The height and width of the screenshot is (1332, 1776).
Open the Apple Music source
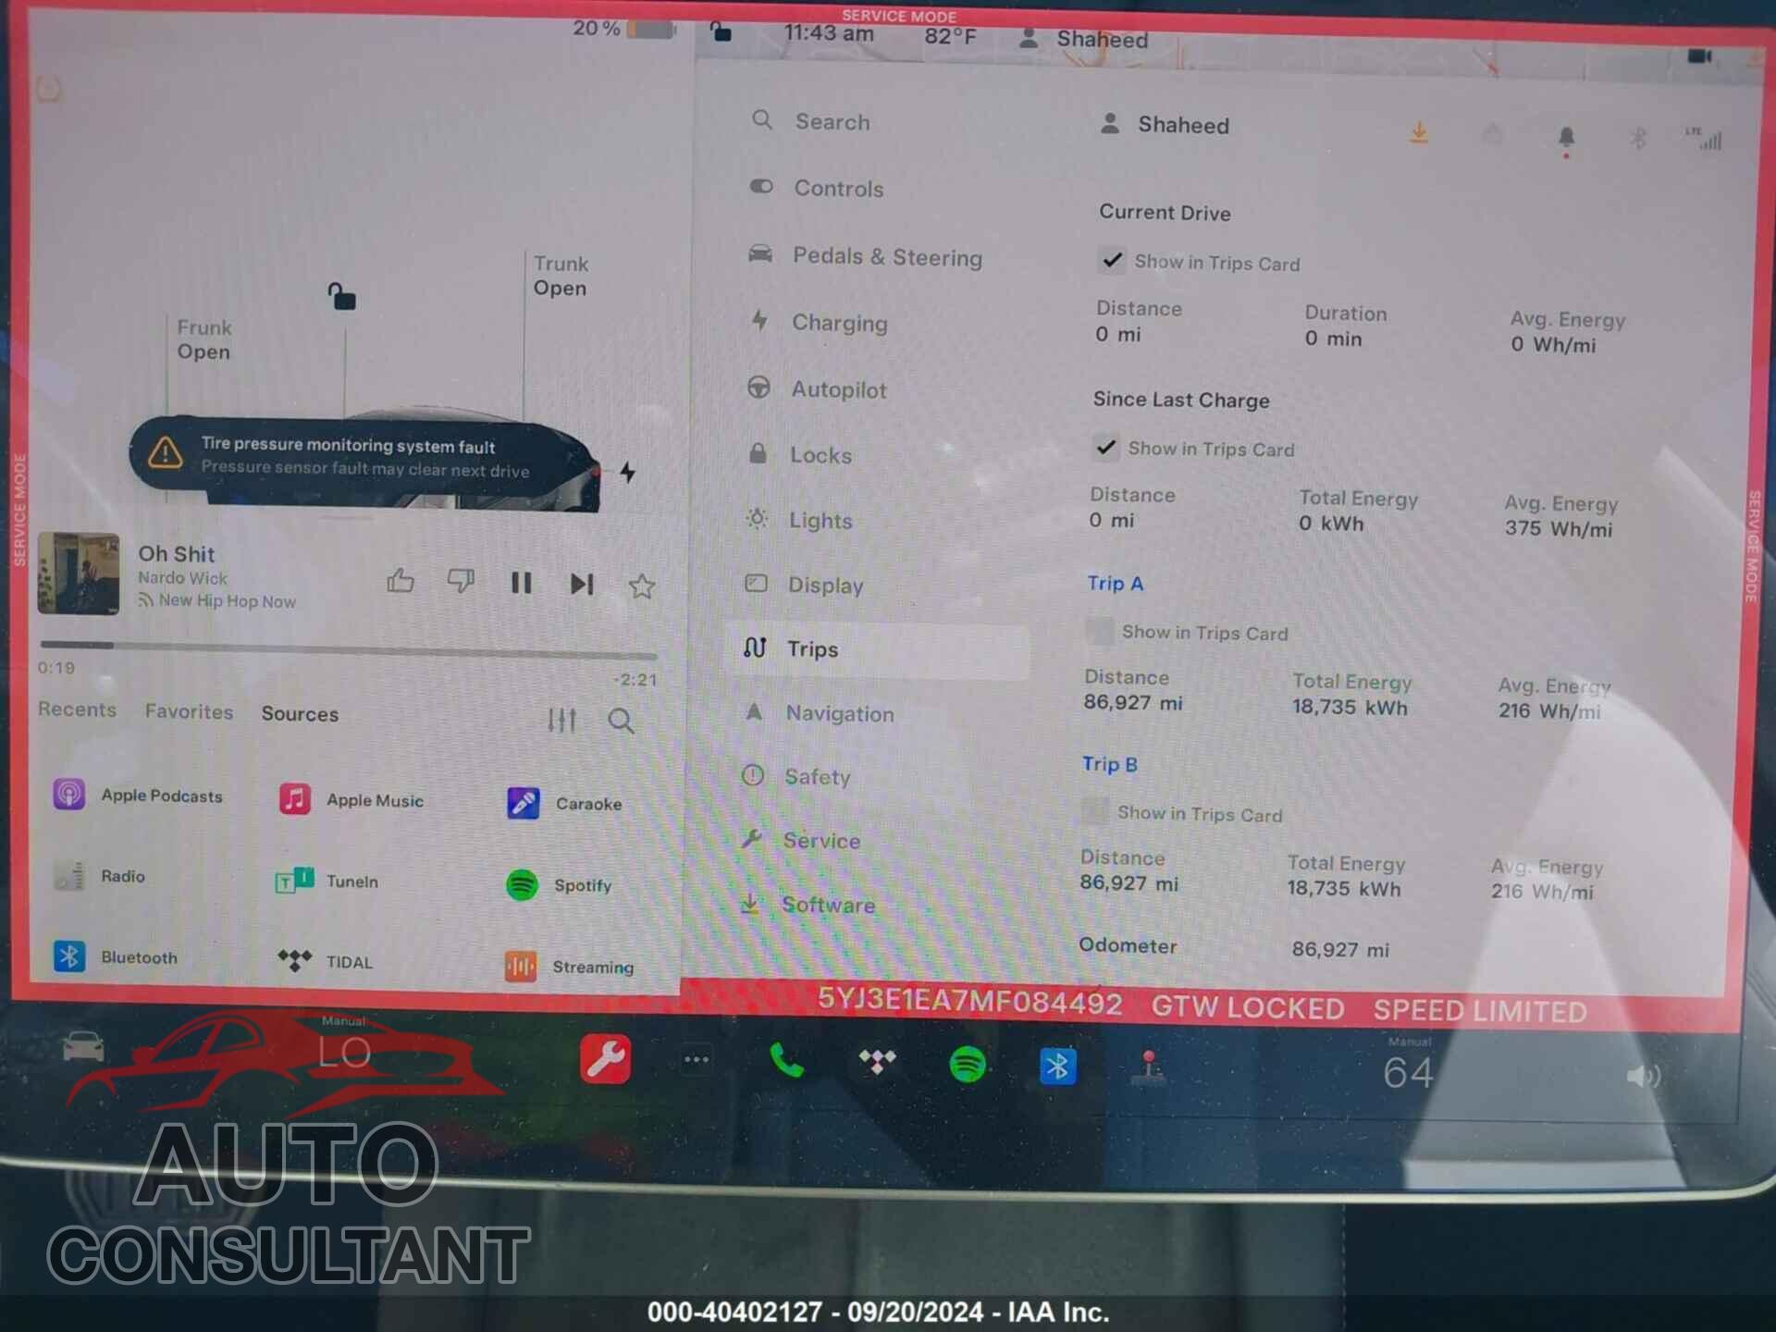coord(351,799)
